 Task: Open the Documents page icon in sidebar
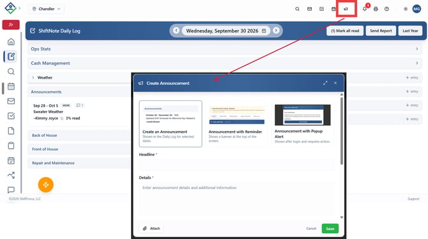pyautogui.click(x=11, y=131)
